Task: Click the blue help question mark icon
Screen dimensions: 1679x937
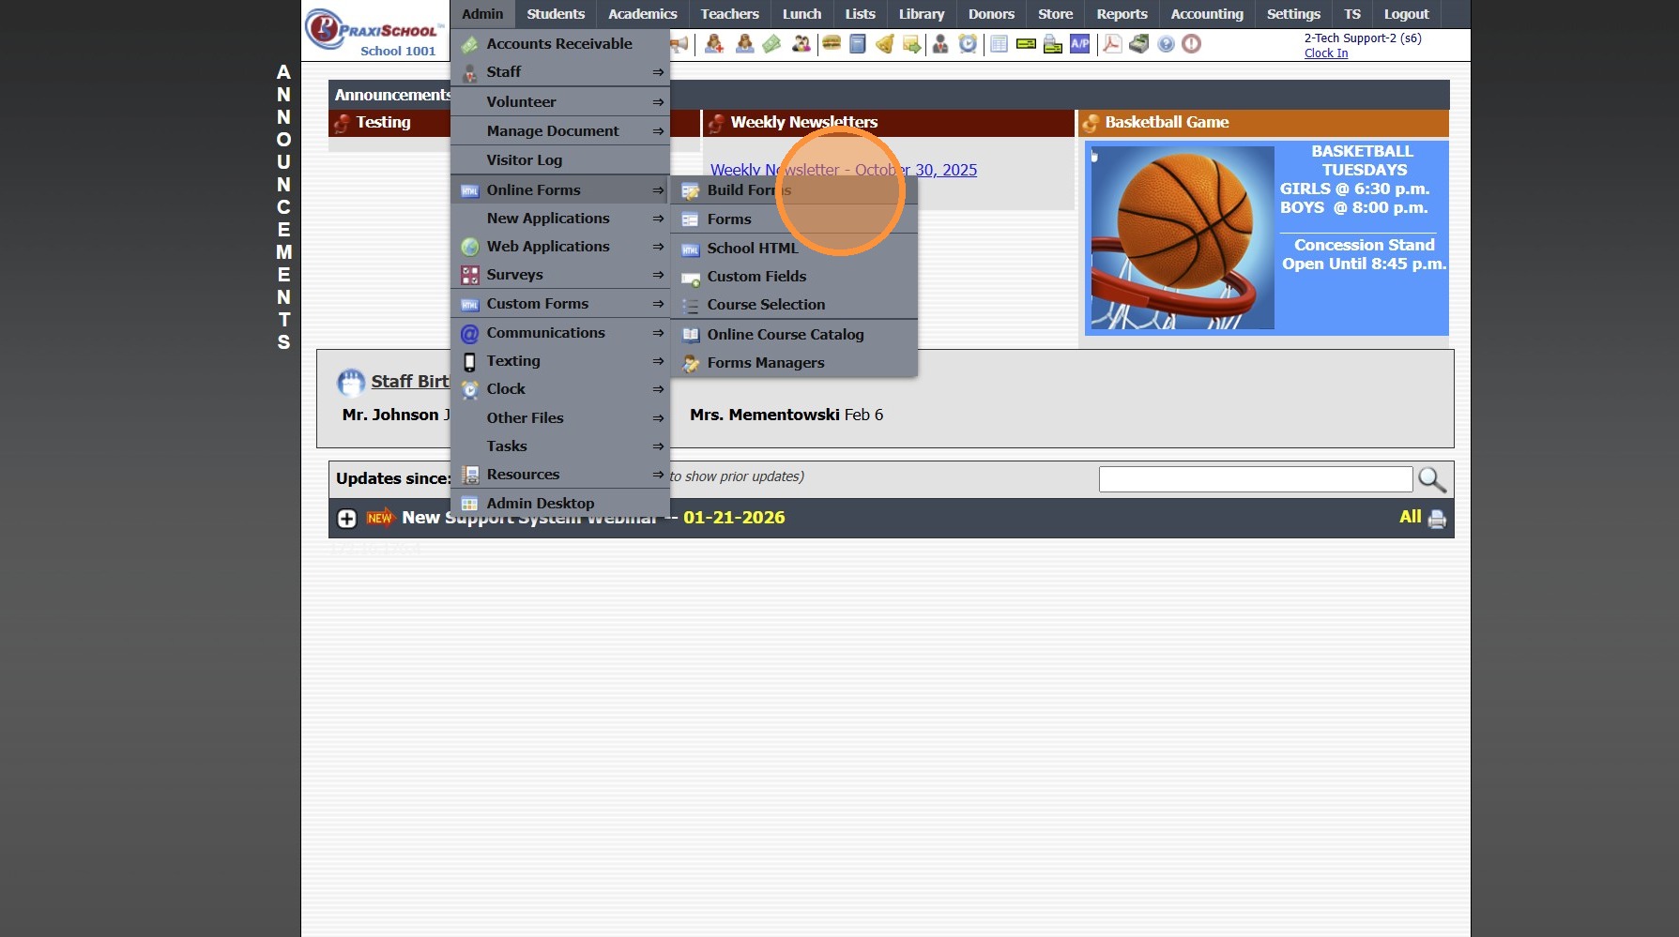Action: pyautogui.click(x=1166, y=44)
